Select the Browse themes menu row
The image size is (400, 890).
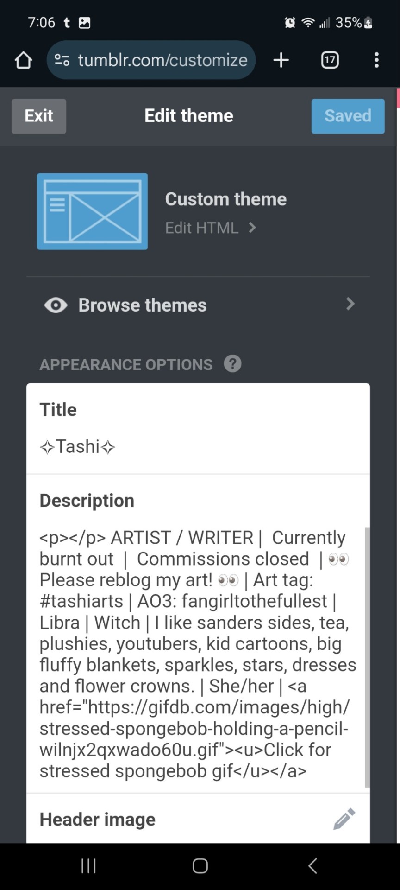click(198, 305)
